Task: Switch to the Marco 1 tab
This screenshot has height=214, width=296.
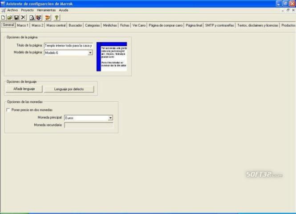Action: [22, 25]
